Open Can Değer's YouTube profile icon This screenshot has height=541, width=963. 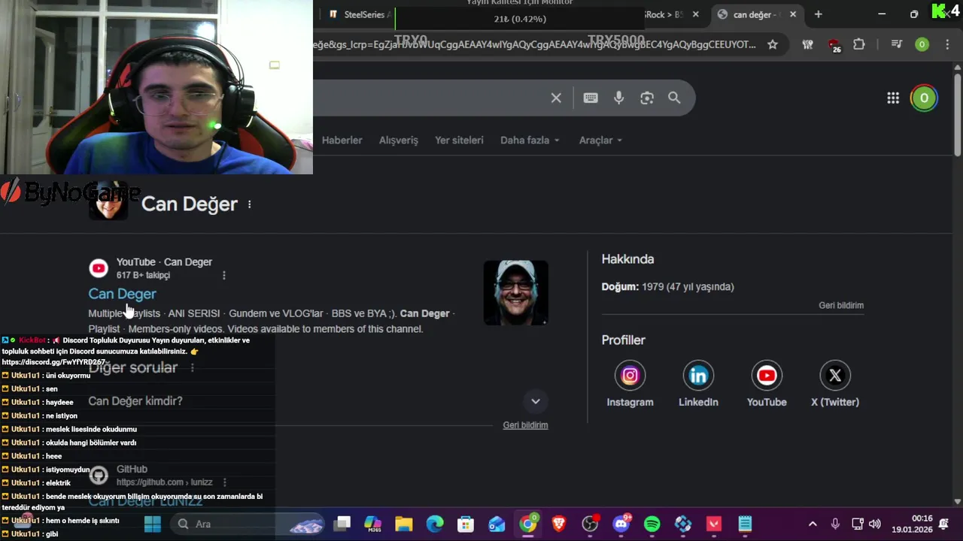(767, 376)
